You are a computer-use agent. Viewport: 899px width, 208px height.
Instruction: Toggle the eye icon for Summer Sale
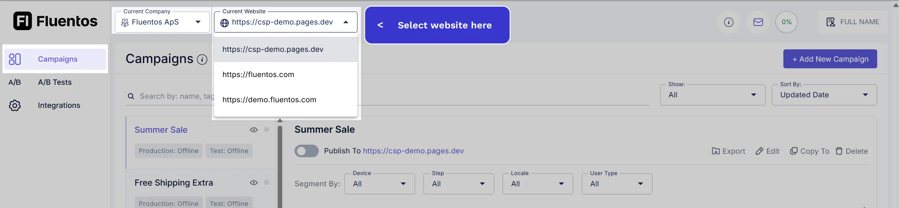point(254,130)
